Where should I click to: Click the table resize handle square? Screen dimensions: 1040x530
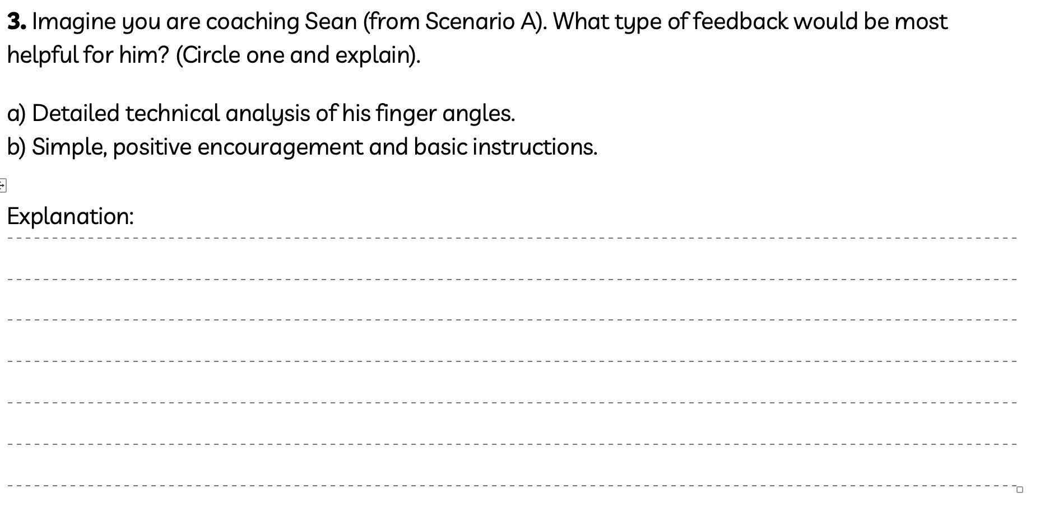(1019, 490)
